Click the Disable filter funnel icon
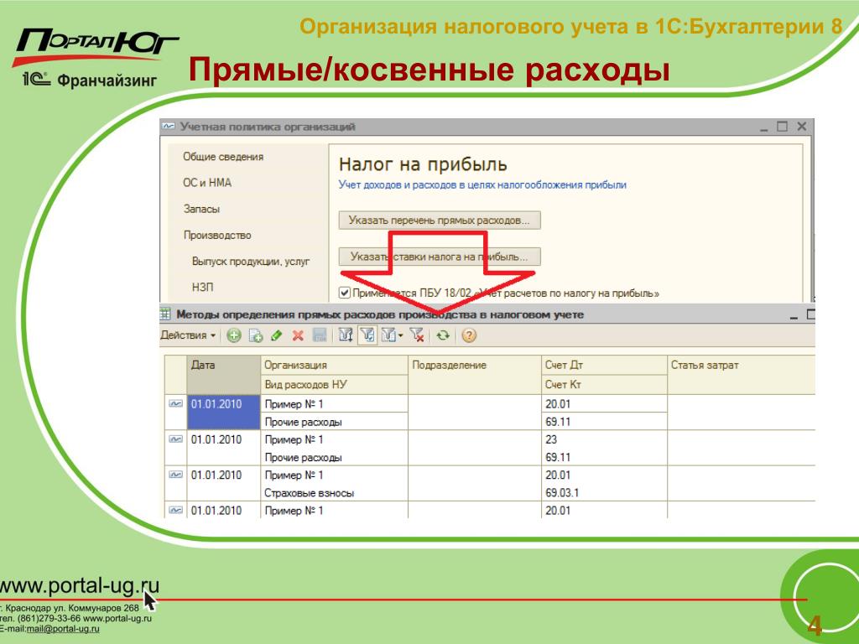Image resolution: width=859 pixels, height=644 pixels. 417,335
